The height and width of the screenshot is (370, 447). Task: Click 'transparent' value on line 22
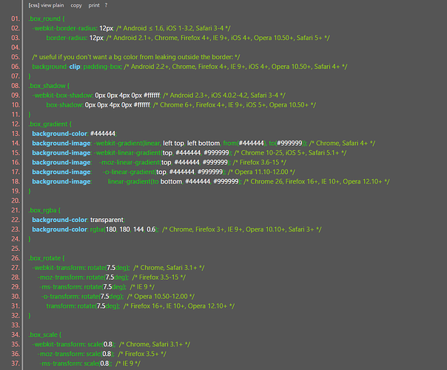[107, 220]
